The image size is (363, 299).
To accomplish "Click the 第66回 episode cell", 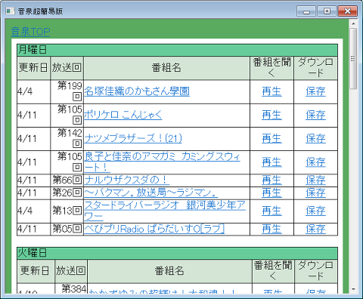I will click(67, 180).
